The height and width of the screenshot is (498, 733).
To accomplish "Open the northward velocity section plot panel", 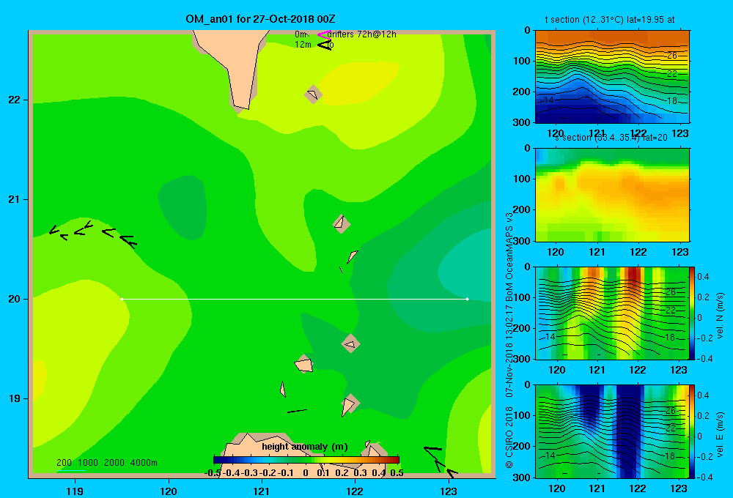I will [612, 313].
